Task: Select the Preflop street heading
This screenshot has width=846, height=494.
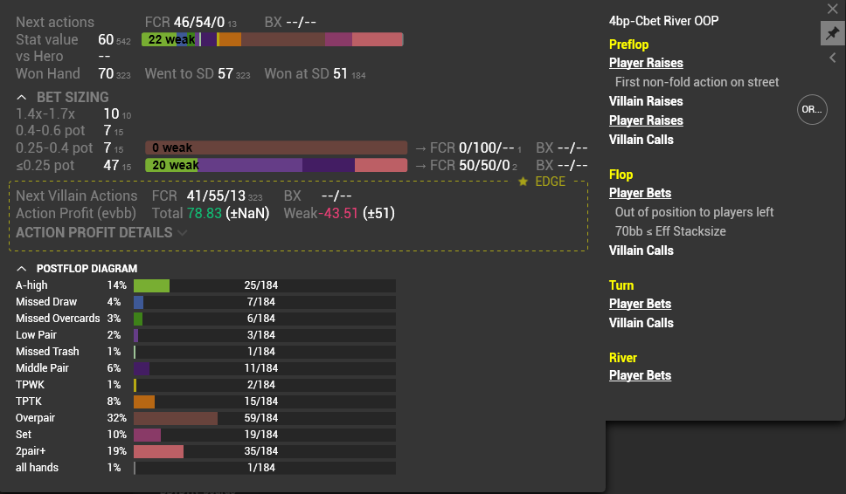Action: [628, 45]
